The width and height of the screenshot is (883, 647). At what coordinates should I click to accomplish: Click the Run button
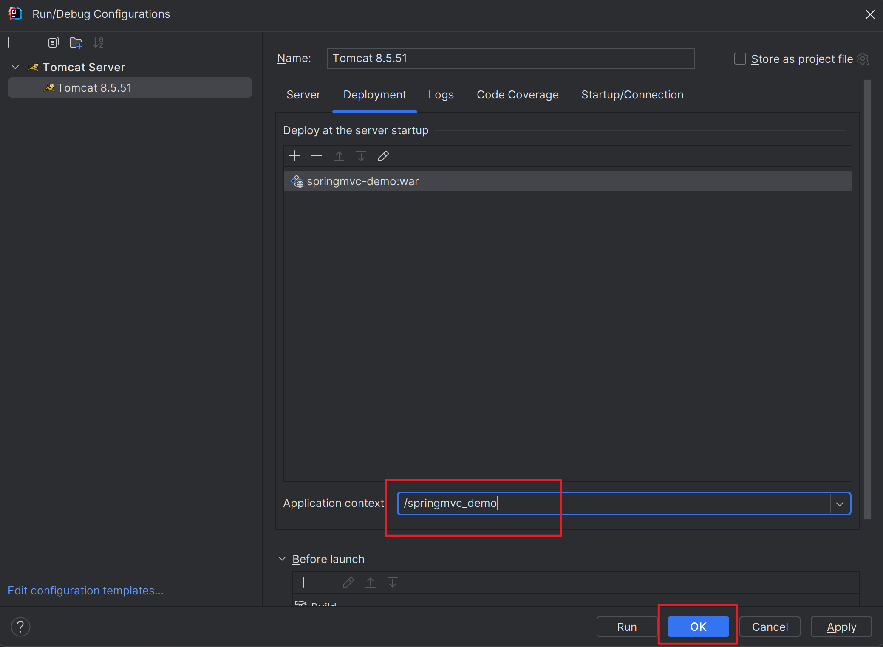tap(627, 627)
